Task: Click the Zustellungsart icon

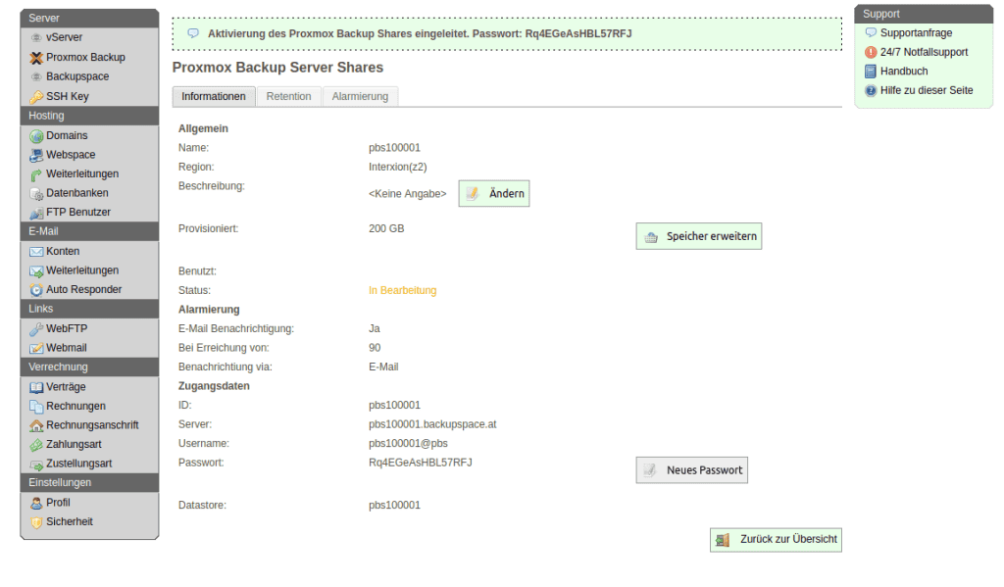Action: pos(36,465)
